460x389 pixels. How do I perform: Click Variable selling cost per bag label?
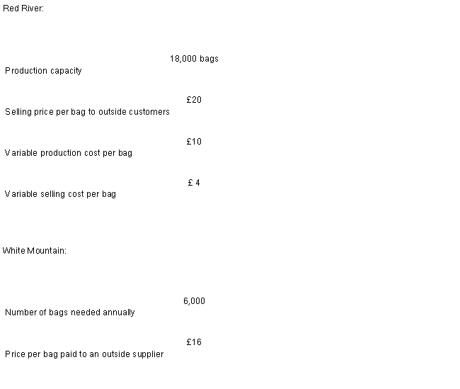(x=60, y=194)
